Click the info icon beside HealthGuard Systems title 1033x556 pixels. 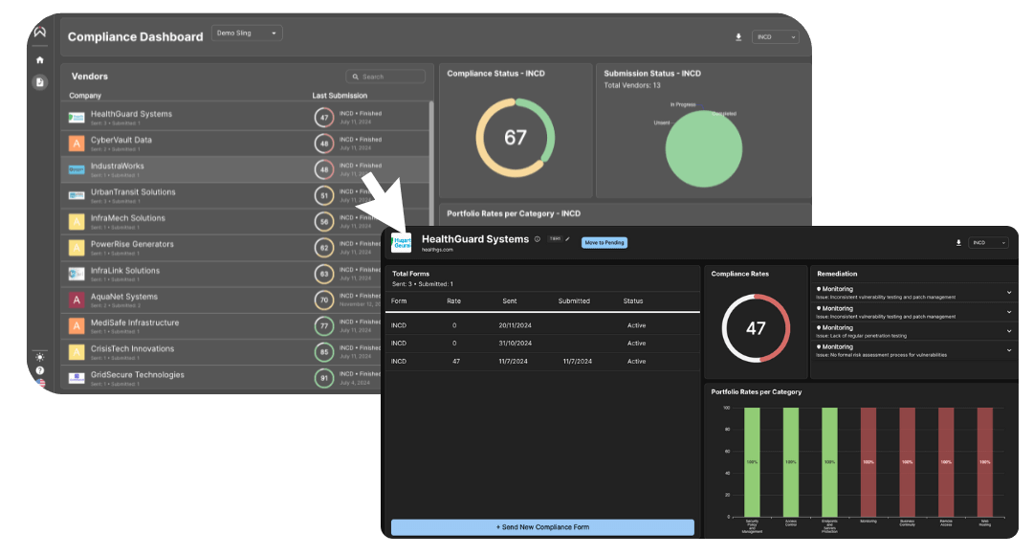click(536, 239)
